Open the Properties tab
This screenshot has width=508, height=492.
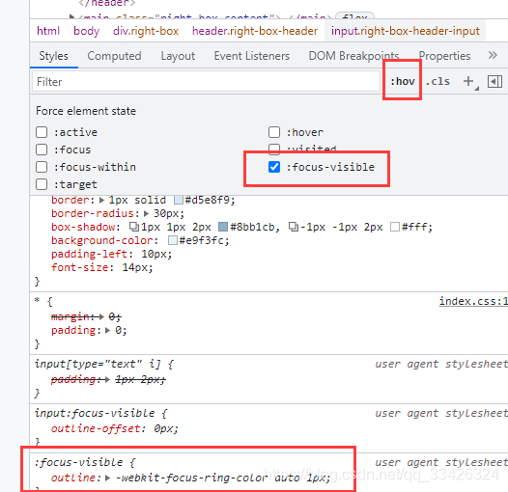click(x=444, y=56)
